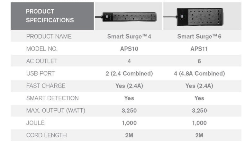The height and width of the screenshot is (146, 245).
Task: Click the Smart Detection row label
Action: click(52, 98)
